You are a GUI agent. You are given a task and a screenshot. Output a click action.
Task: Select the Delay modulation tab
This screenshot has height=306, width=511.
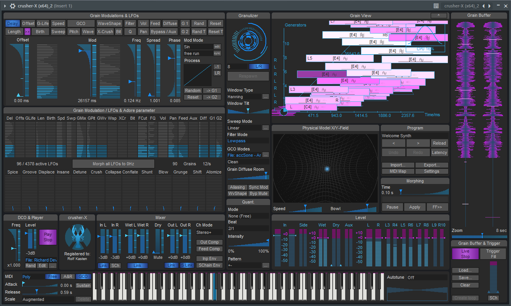point(13,23)
